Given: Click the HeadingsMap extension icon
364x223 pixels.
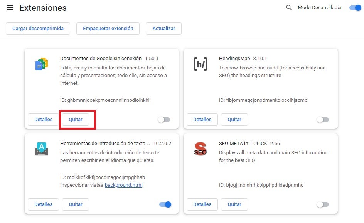Looking at the screenshot, I should (200, 64).
